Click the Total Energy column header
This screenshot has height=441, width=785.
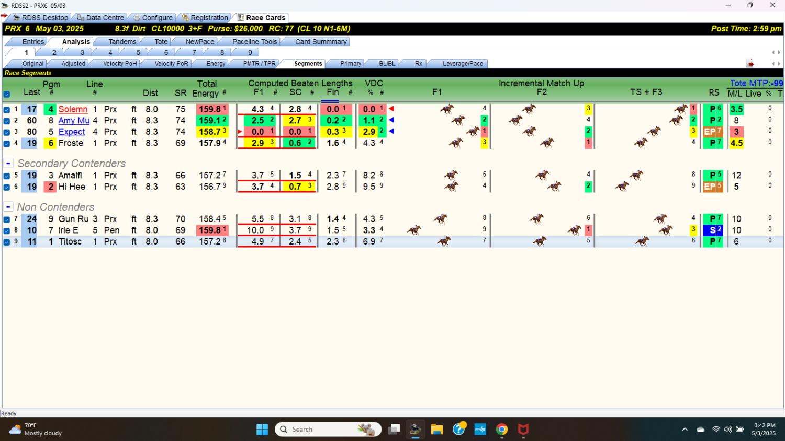207,88
